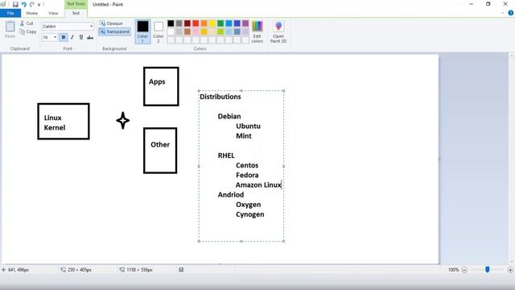Toggle Strikethrough formatting
The height and width of the screenshot is (290, 515).
90,38
